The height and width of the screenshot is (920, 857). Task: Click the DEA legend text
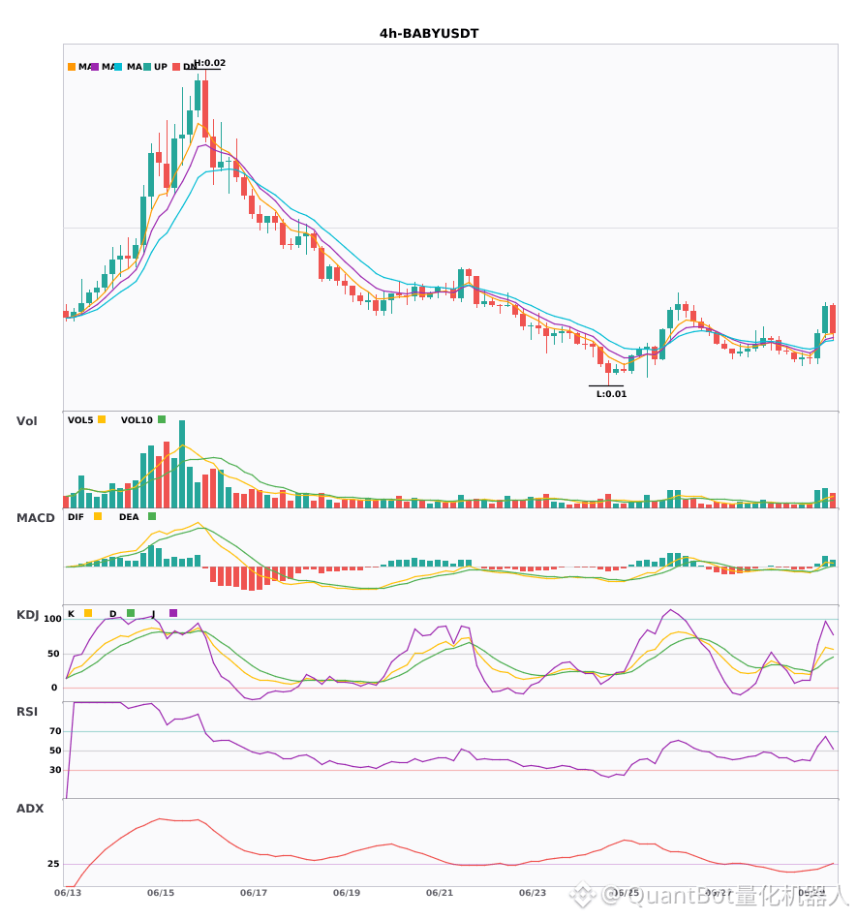(129, 517)
